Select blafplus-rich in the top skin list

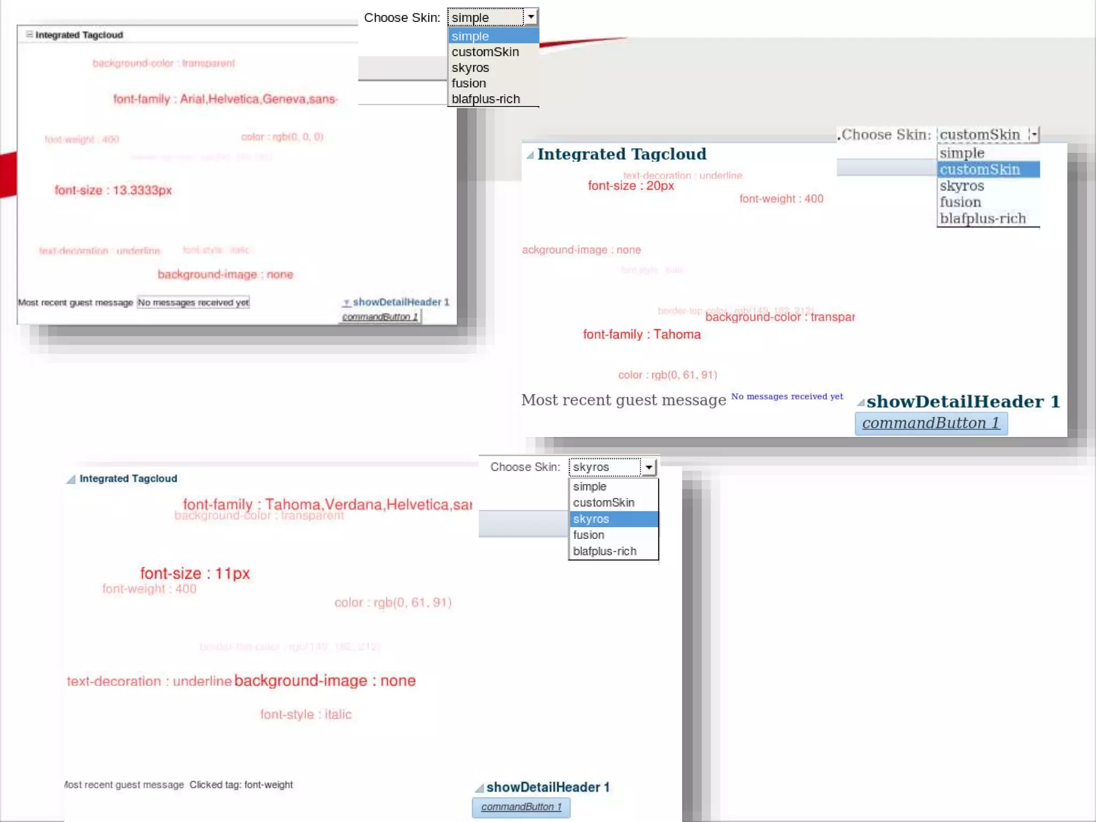pos(485,99)
